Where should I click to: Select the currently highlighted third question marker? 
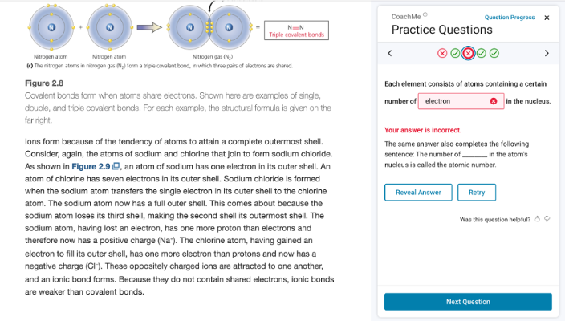(x=468, y=54)
